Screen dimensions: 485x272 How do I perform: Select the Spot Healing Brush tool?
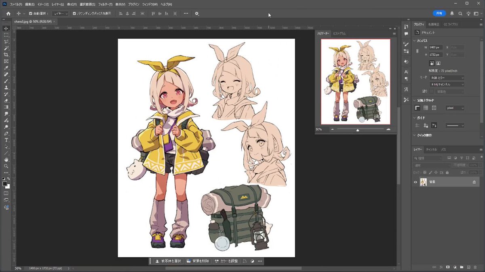pyautogui.click(x=6, y=74)
